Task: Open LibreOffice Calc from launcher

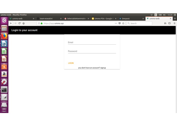Action: (x=4, y=51)
